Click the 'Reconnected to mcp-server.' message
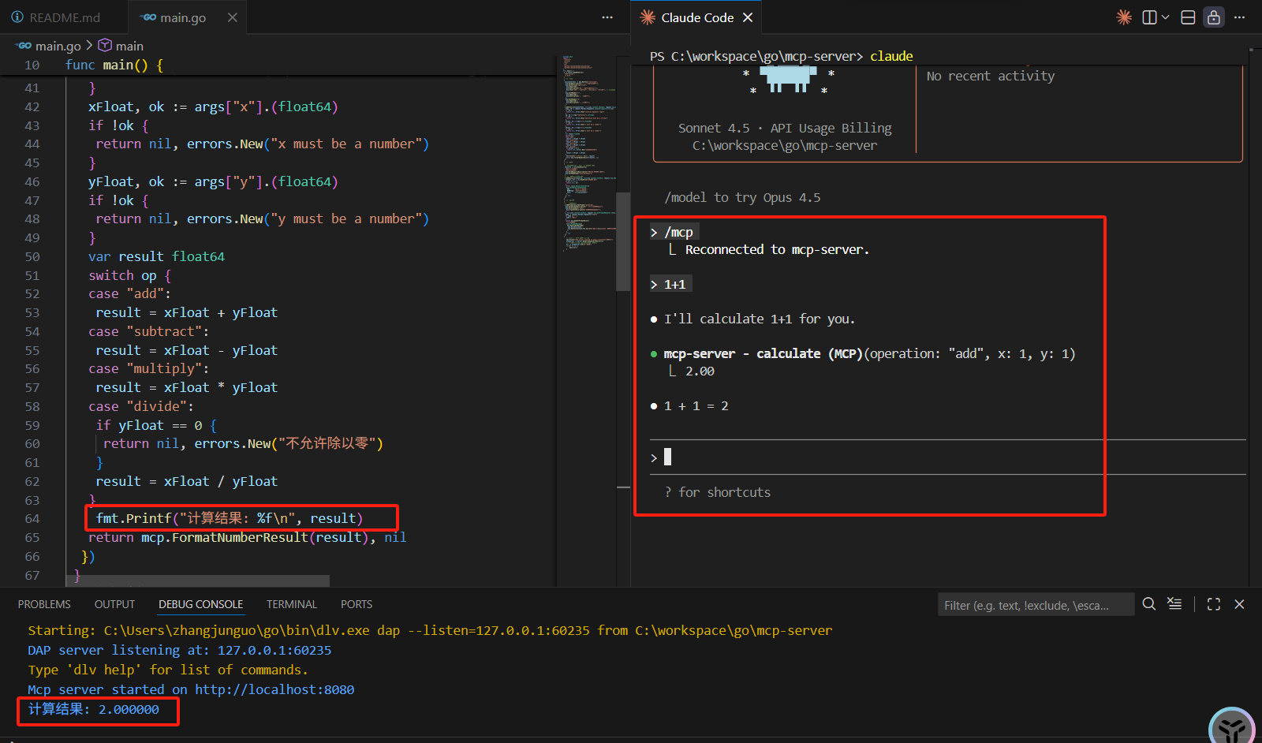1262x743 pixels. (777, 249)
